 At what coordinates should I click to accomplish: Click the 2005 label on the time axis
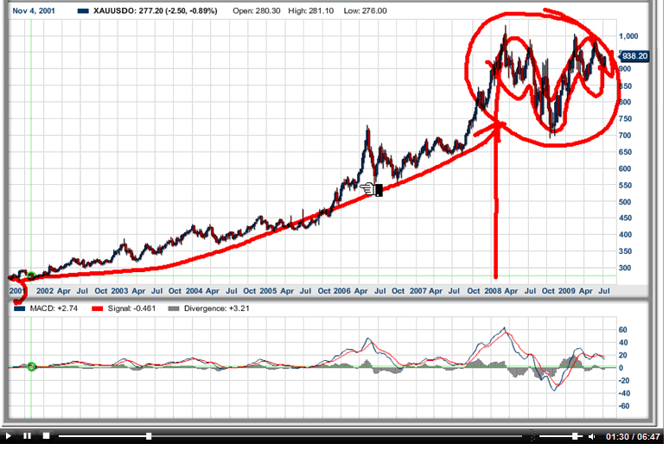coord(268,291)
